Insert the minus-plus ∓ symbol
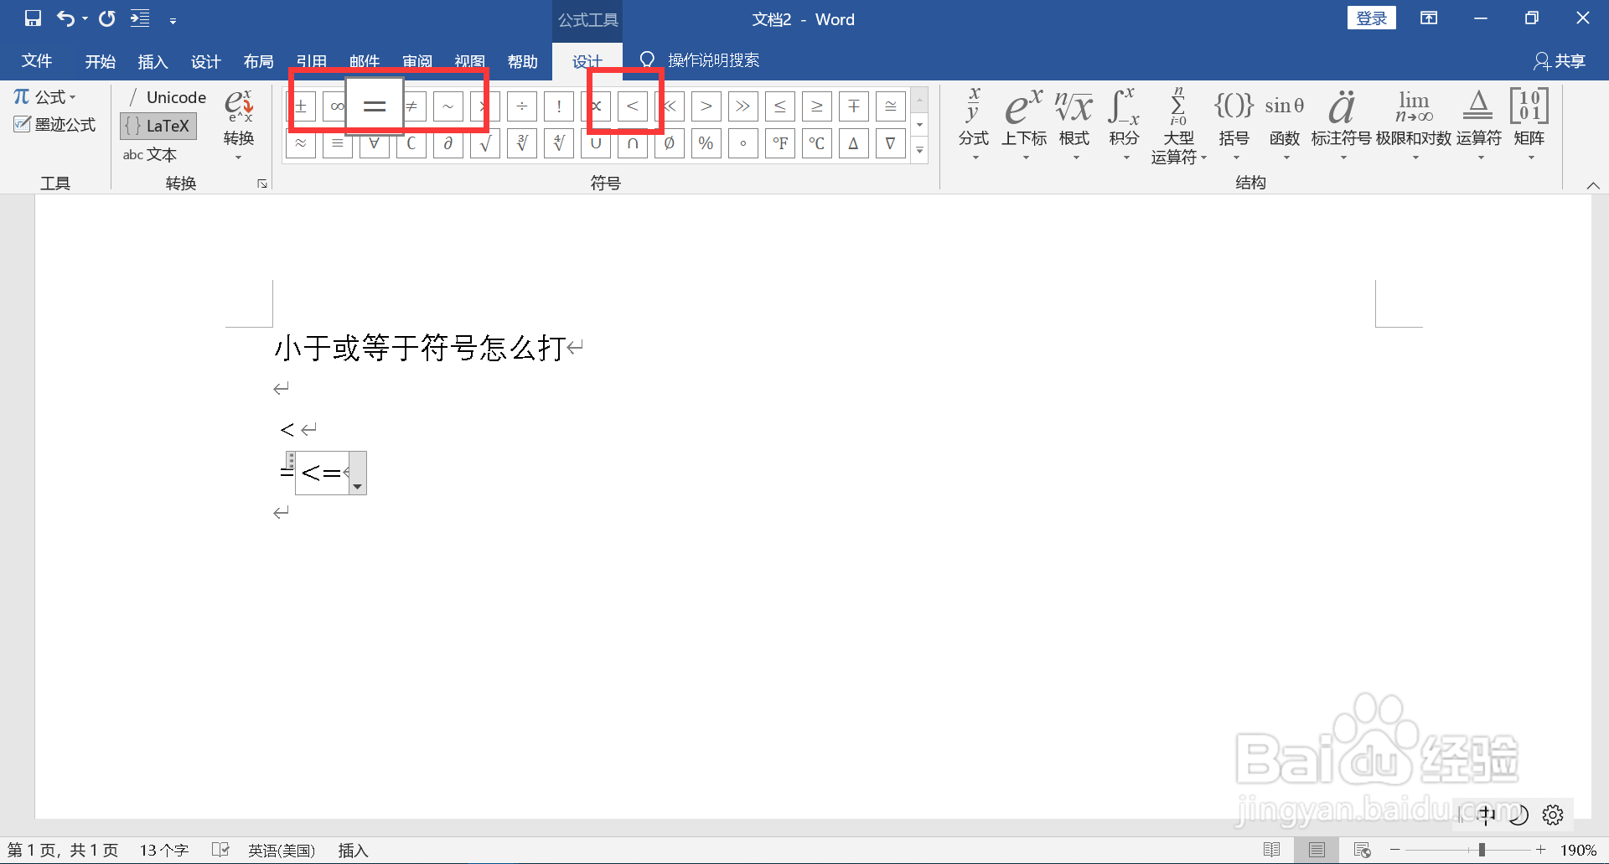This screenshot has height=864, width=1609. pos(854,106)
